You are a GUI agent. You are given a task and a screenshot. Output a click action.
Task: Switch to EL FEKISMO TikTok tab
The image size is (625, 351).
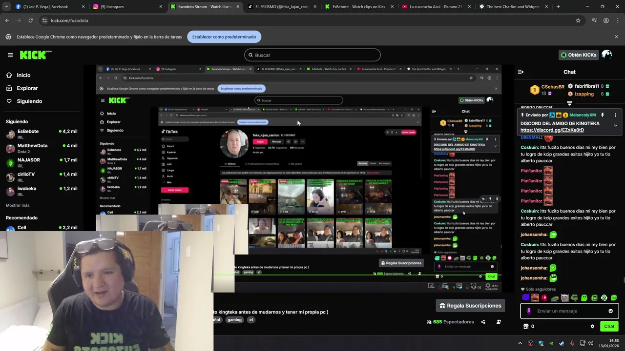click(282, 7)
